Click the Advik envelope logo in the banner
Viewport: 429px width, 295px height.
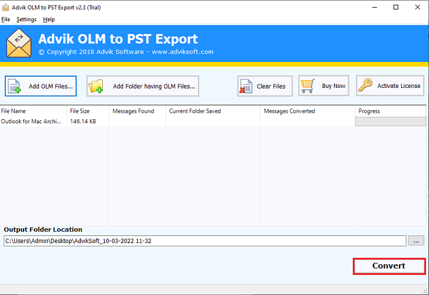click(x=19, y=43)
